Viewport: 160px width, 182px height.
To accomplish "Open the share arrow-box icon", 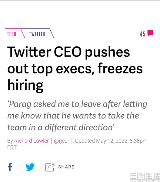I will 50,167.
